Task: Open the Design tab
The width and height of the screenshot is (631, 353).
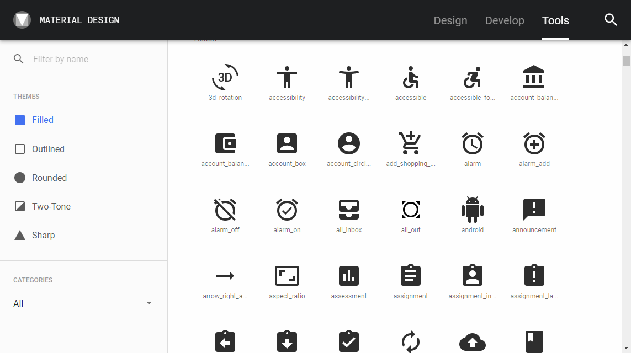Action: click(450, 20)
